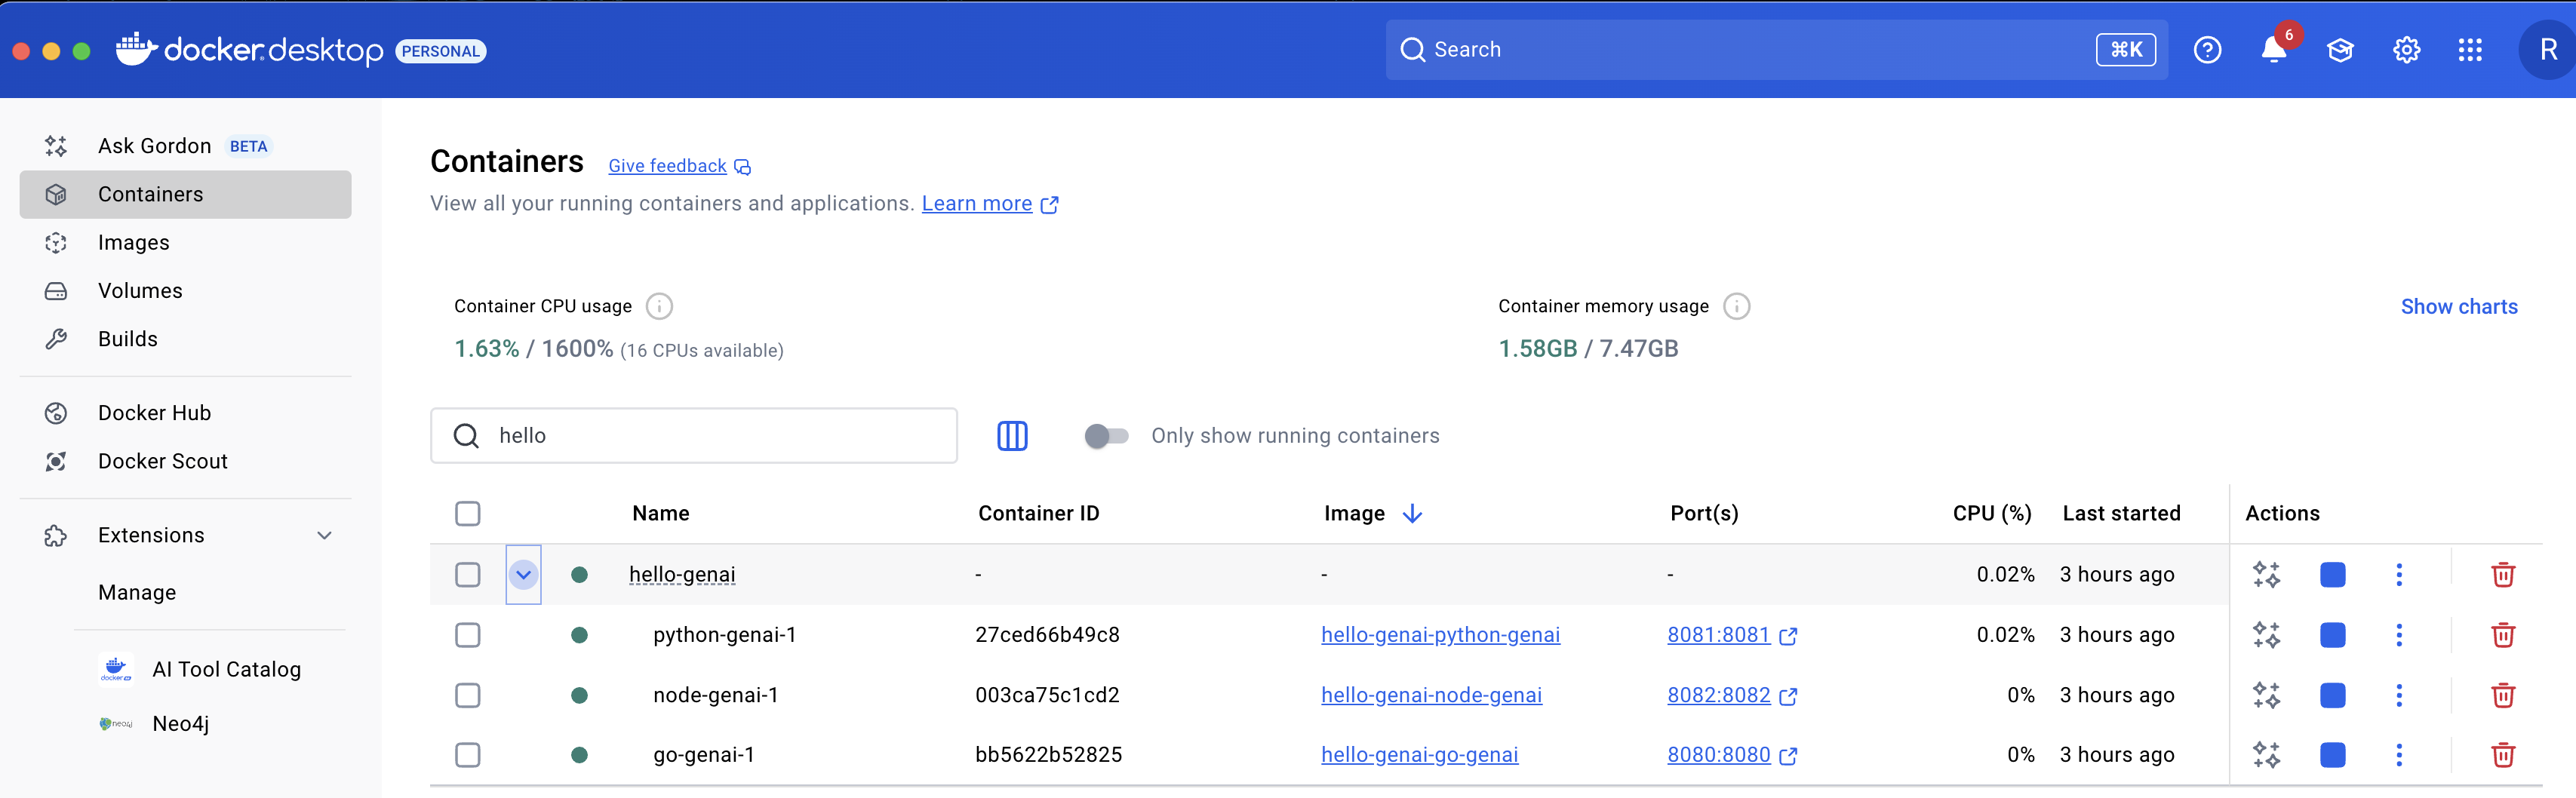Collapse the hello-genai stack chevron
Viewport: 2576px width, 798px height.
coord(523,575)
